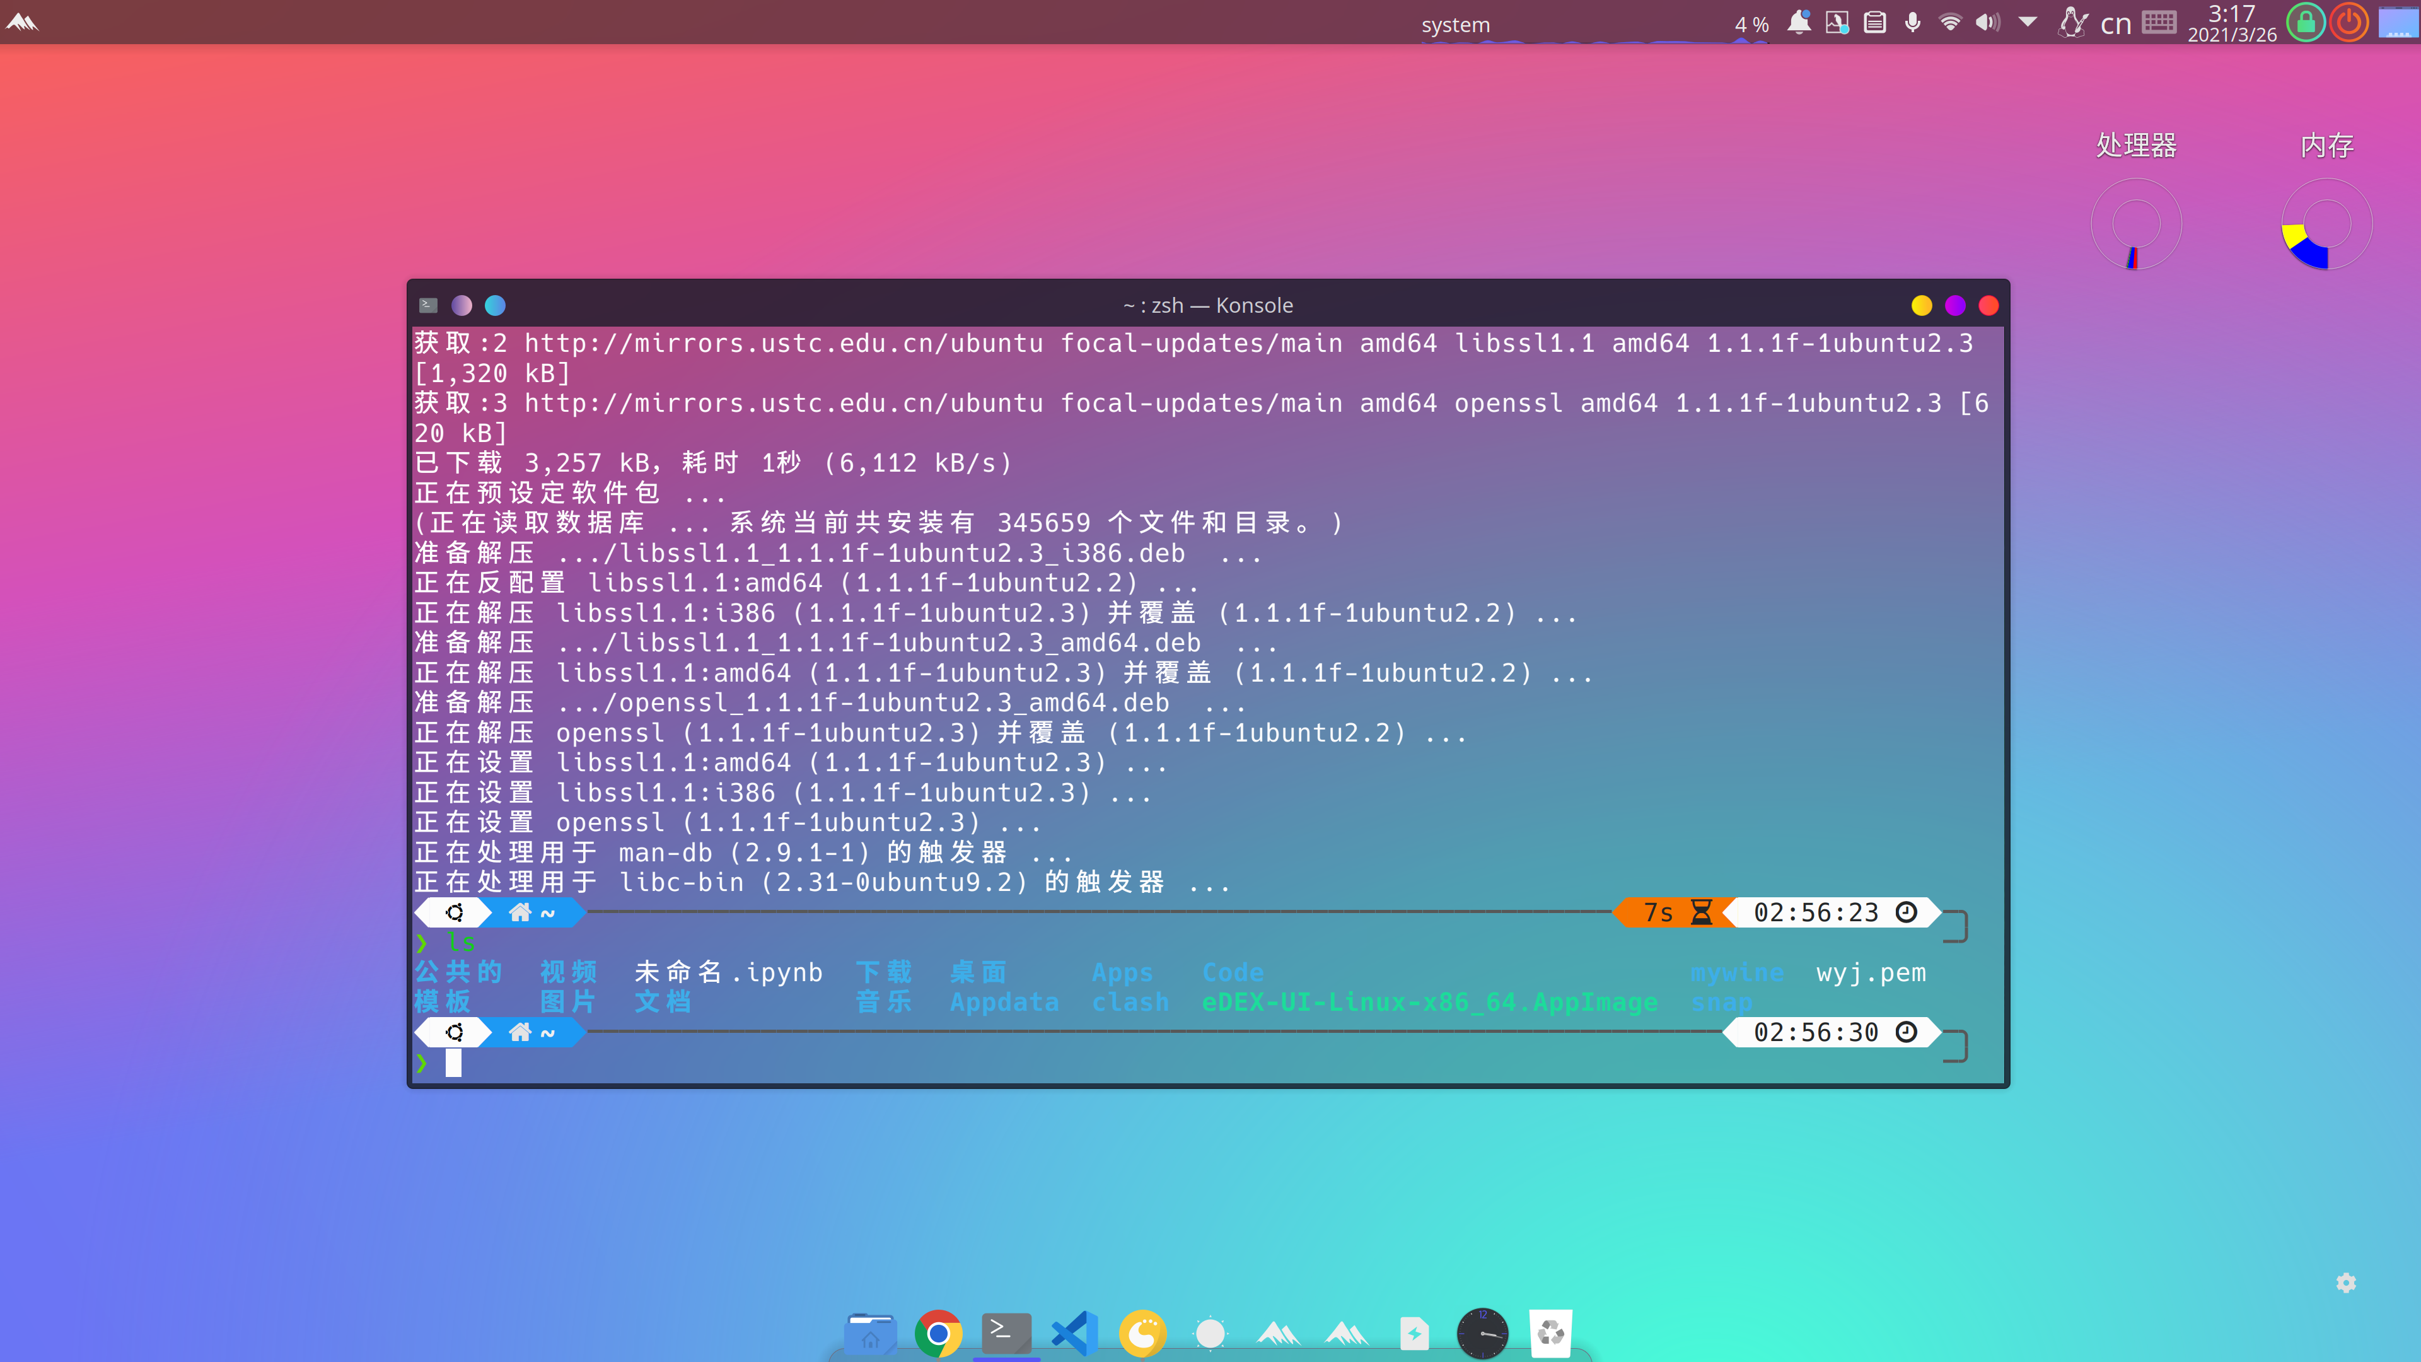
Task: Click the ls command text
Action: pyautogui.click(x=460, y=942)
